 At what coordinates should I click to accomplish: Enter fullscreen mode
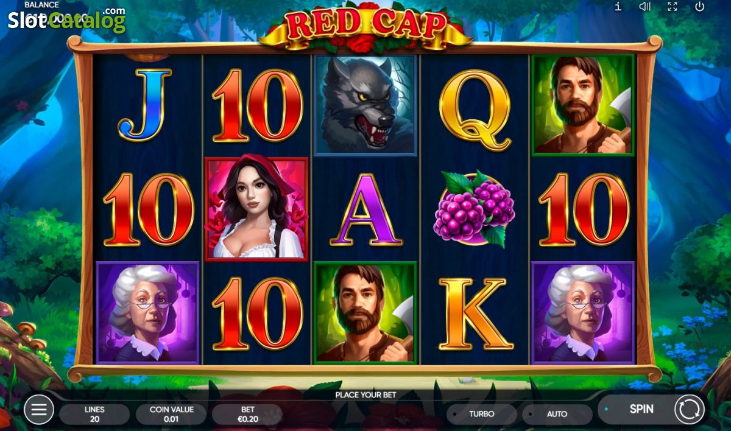click(673, 7)
